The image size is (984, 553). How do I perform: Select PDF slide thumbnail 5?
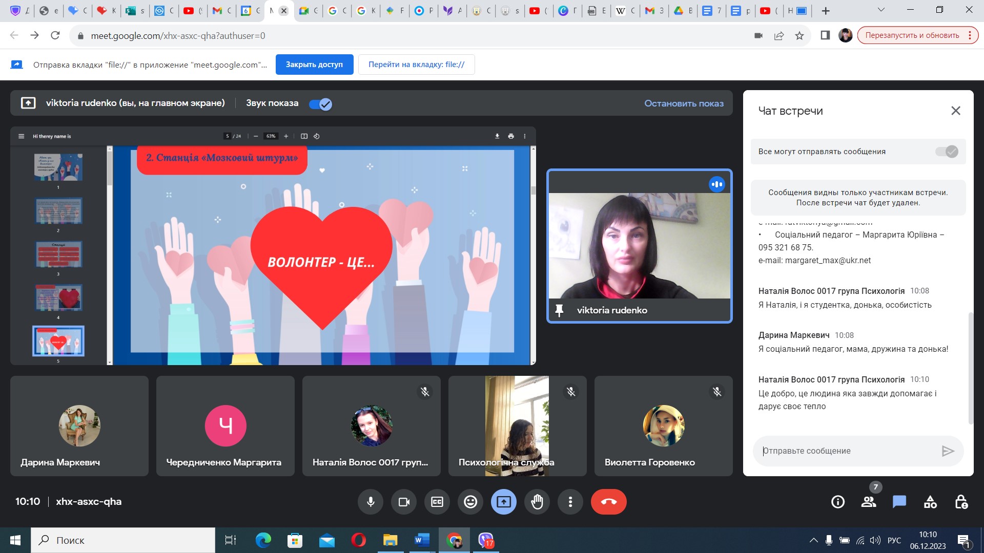[x=58, y=341]
